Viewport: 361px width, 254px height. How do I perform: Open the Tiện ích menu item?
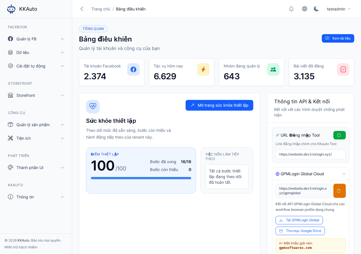(x=36, y=138)
